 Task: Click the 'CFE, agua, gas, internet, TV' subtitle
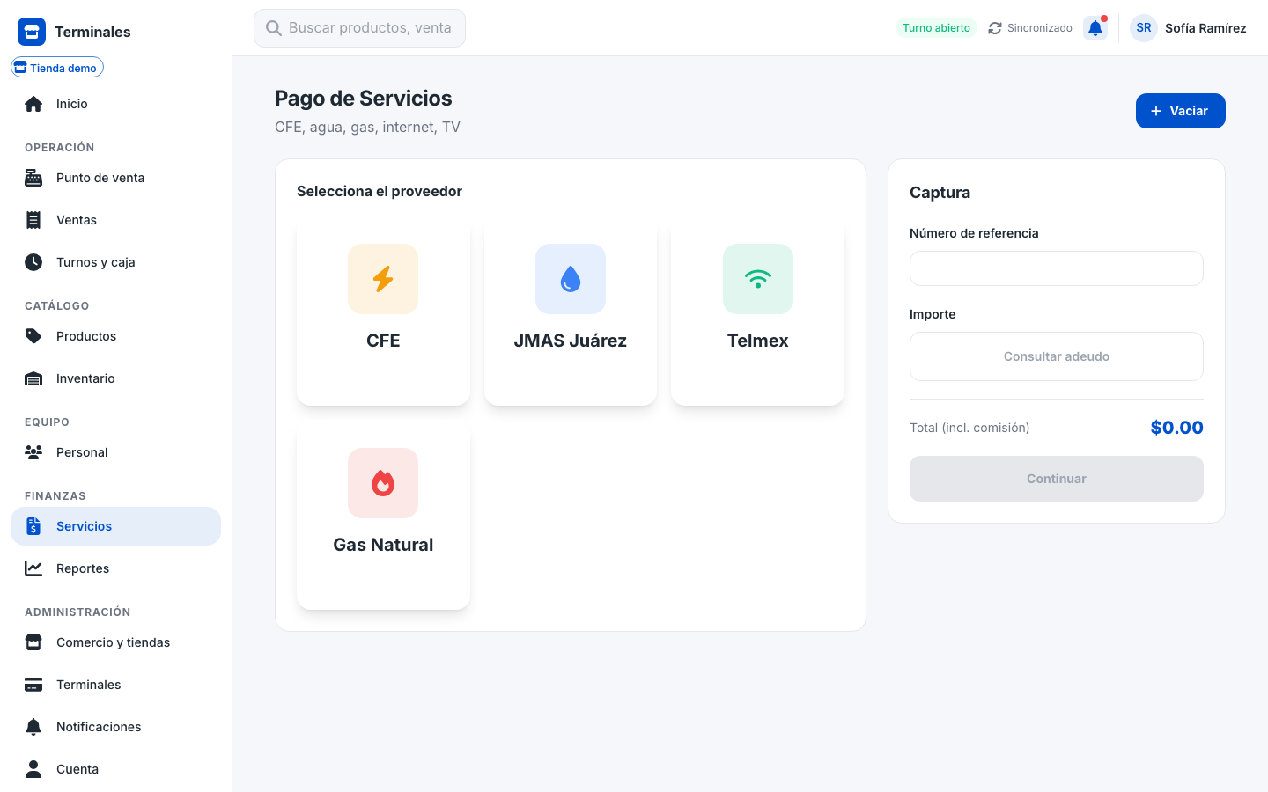(367, 127)
